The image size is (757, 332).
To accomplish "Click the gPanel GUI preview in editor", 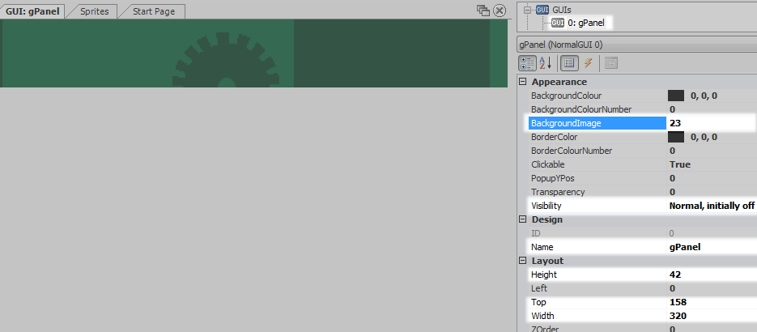I will 253,53.
